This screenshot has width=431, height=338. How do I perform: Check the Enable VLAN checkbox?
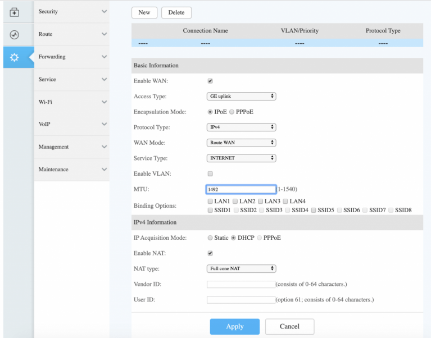(210, 174)
